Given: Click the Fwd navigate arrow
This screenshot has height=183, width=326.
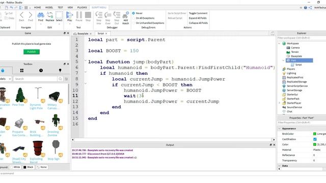Looking at the screenshot, I should coord(31,15).
